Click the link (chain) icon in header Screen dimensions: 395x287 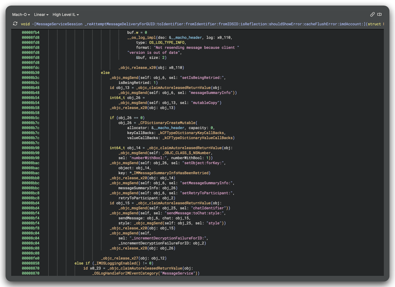(372, 14)
